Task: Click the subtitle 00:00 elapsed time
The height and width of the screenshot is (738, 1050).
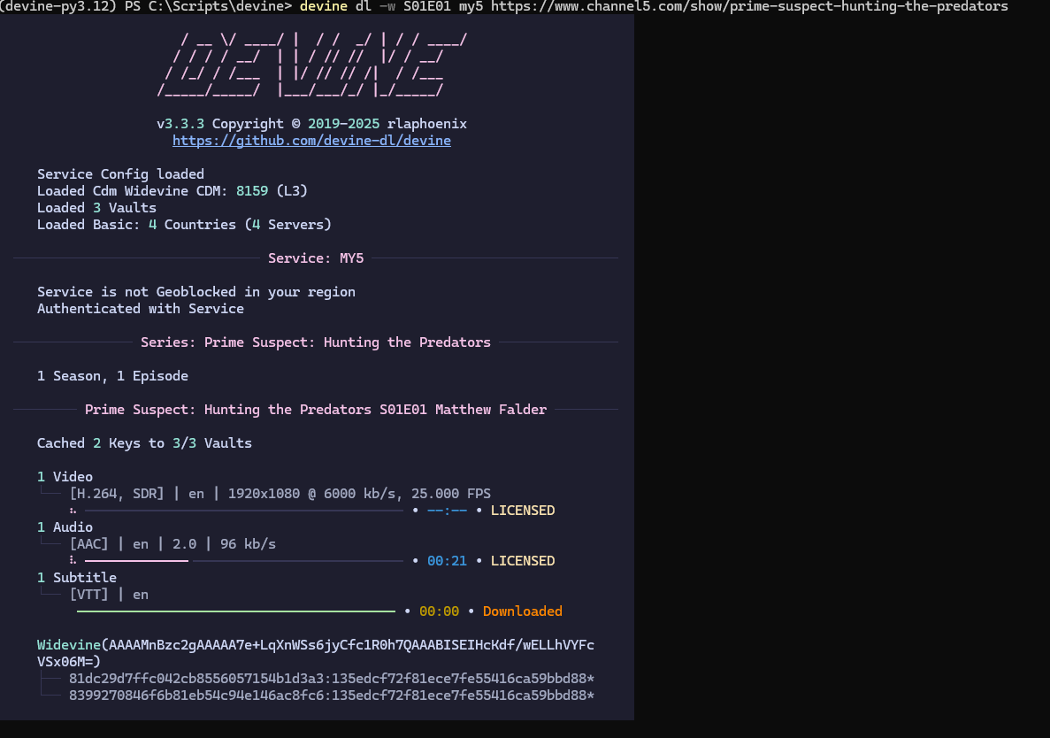Action: point(439,611)
